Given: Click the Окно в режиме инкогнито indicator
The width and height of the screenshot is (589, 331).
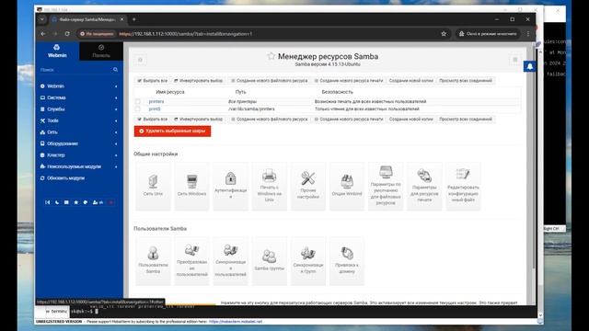Looking at the screenshot, I should coord(488,34).
